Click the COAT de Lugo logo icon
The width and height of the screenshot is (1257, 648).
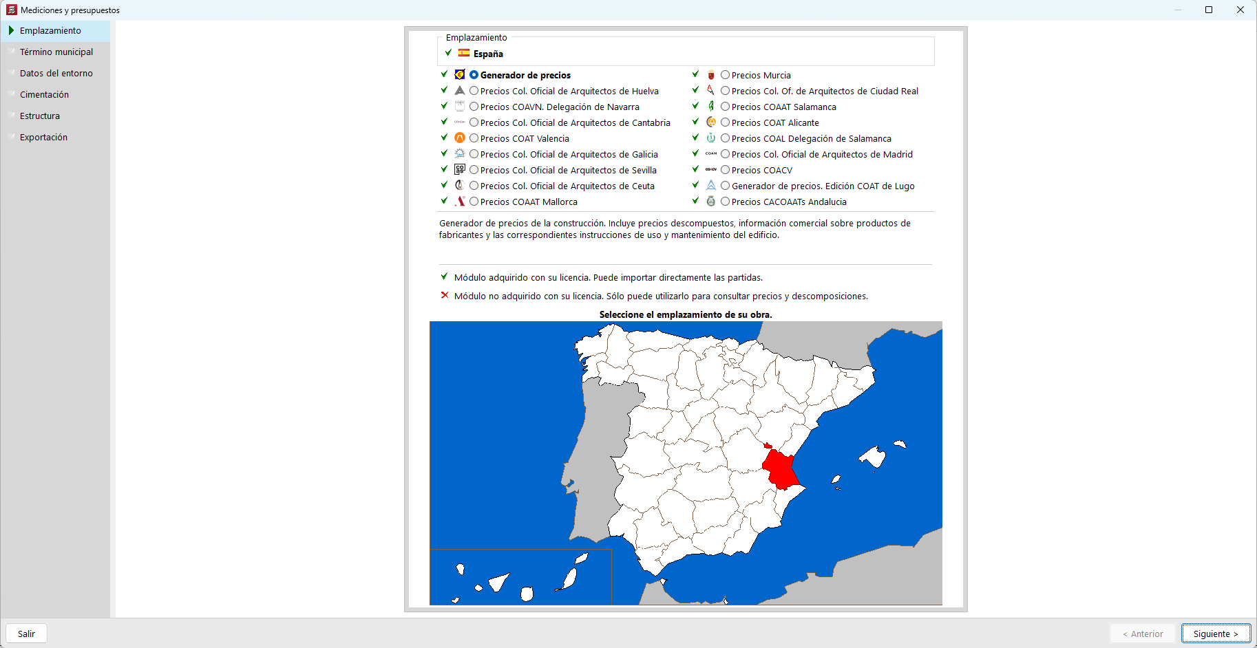click(711, 185)
